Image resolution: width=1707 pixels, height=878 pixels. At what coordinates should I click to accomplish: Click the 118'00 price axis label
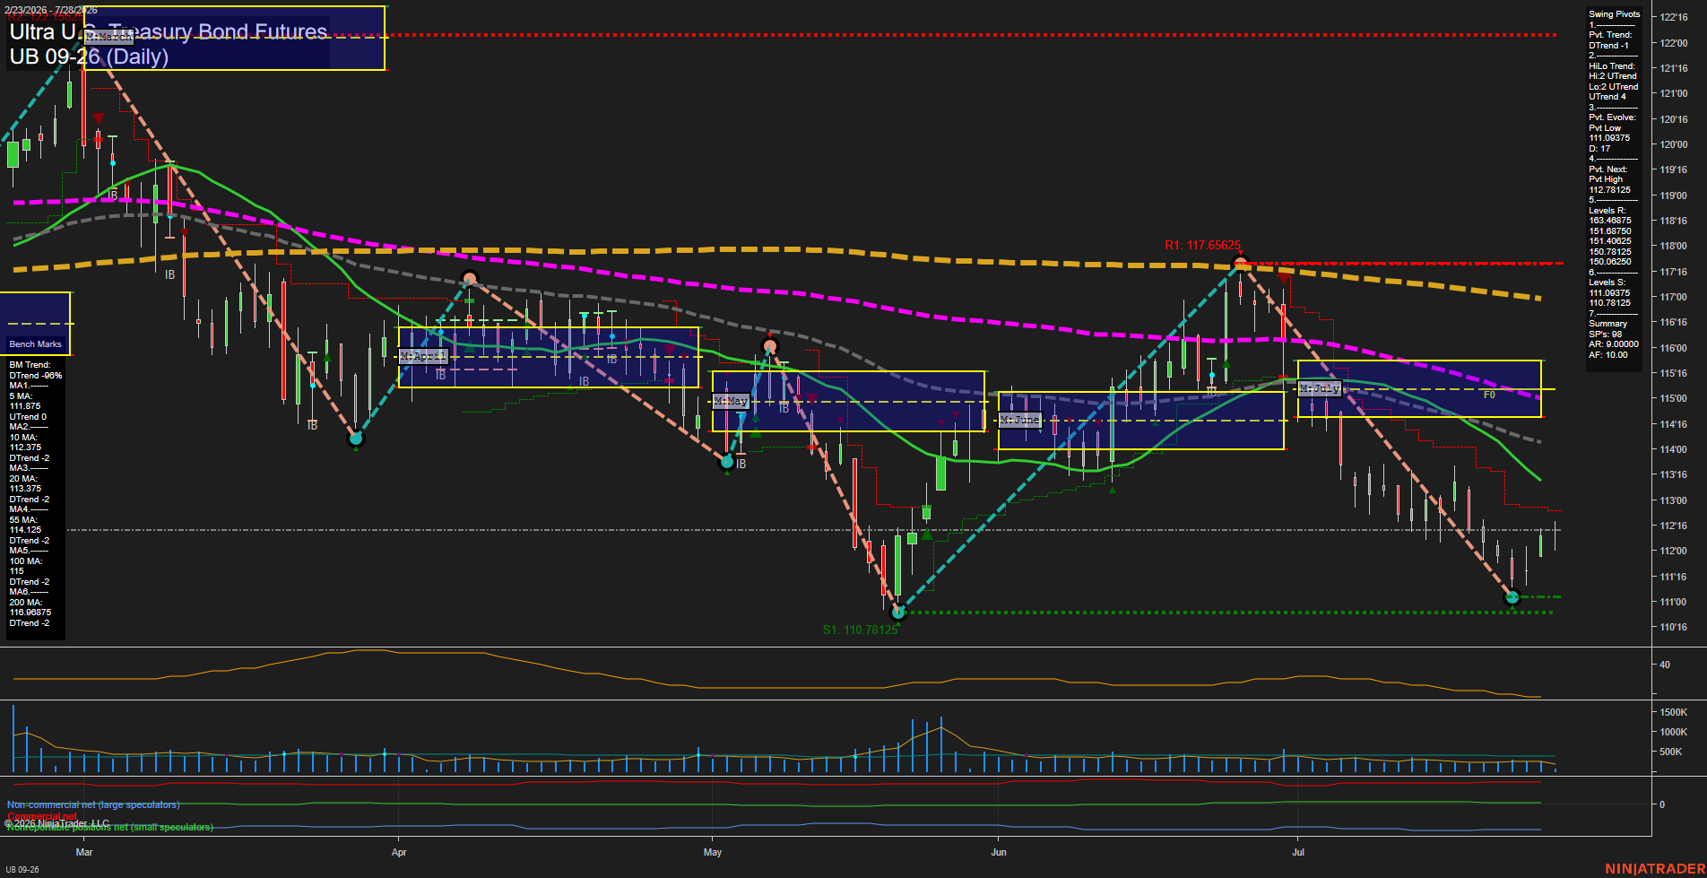point(1674,246)
